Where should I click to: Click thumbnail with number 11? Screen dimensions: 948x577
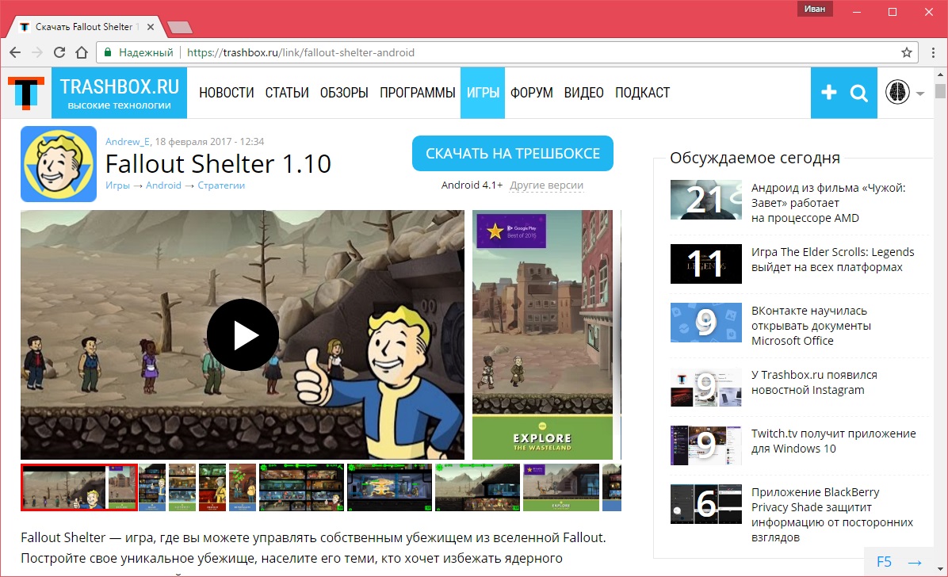click(706, 264)
